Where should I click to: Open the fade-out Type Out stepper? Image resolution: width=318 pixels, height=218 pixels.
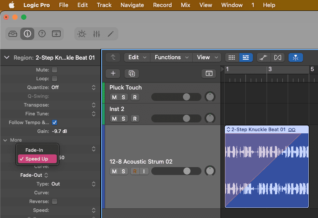(94, 184)
